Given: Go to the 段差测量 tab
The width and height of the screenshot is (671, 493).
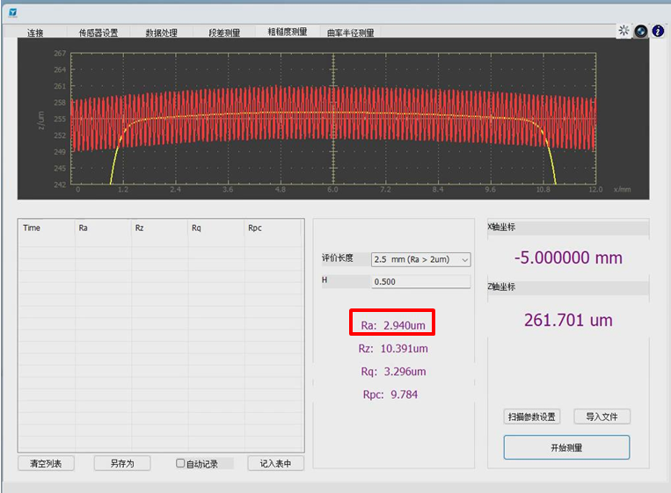Looking at the screenshot, I should point(224,33).
